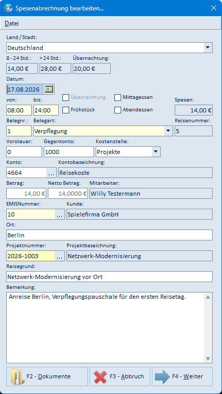This screenshot has height=394, width=222.
Task: Continue with F4 - Weiter button
Action: [x=182, y=376]
